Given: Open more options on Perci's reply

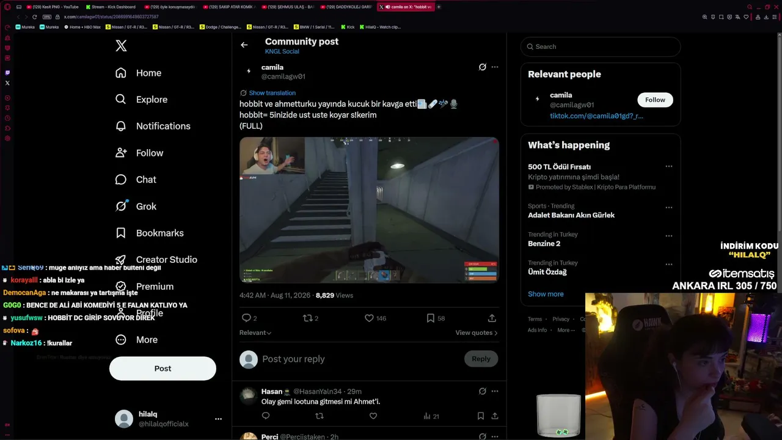Looking at the screenshot, I should coord(495,436).
